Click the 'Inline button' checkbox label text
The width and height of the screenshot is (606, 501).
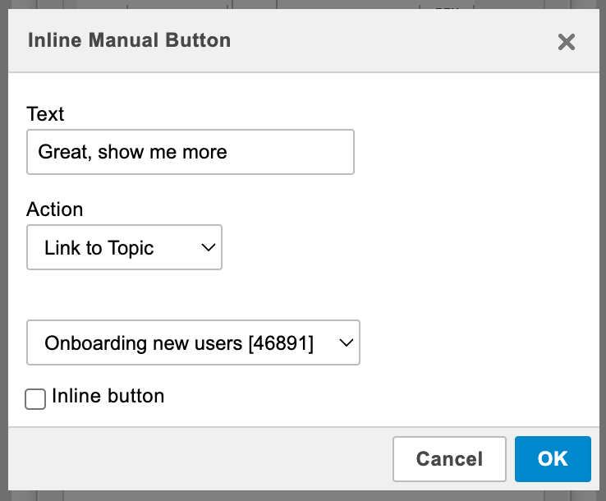coord(108,396)
